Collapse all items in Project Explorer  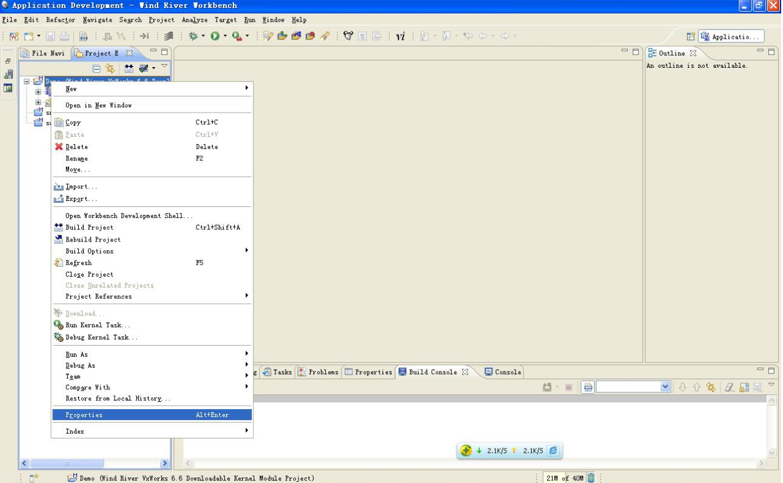tap(97, 68)
